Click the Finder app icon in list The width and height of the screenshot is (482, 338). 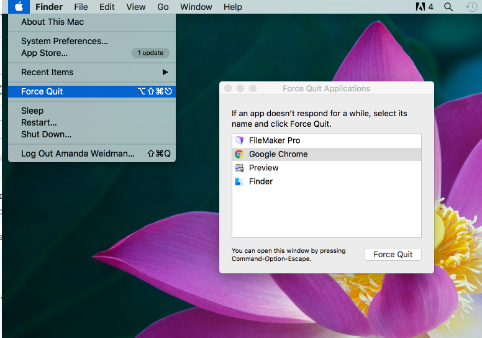tap(239, 181)
